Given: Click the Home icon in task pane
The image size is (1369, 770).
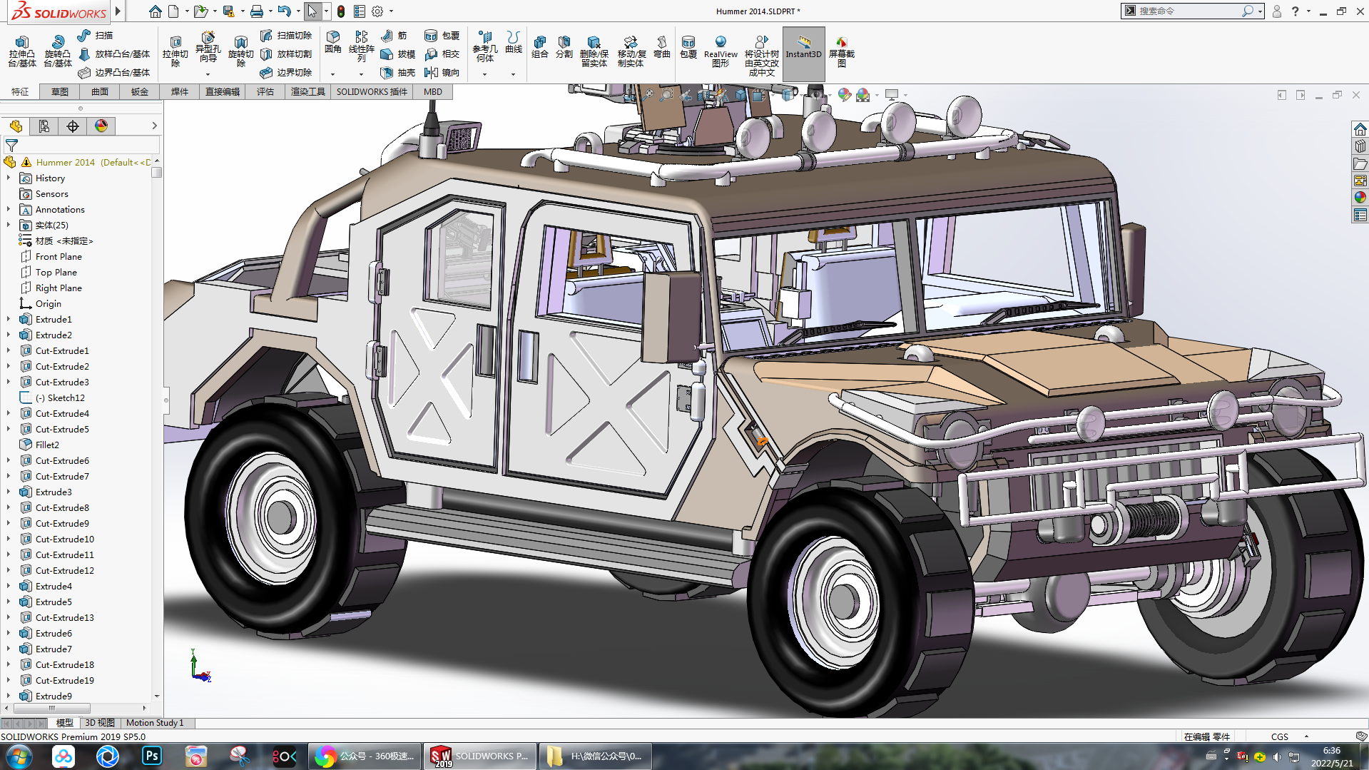Looking at the screenshot, I should [1360, 129].
